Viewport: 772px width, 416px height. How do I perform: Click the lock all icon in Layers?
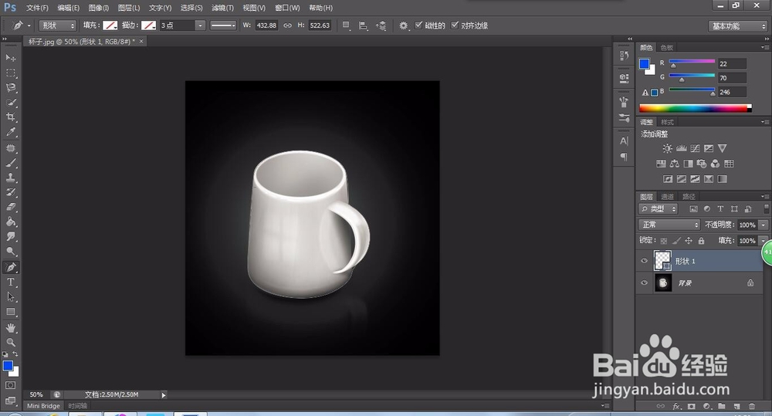point(701,241)
